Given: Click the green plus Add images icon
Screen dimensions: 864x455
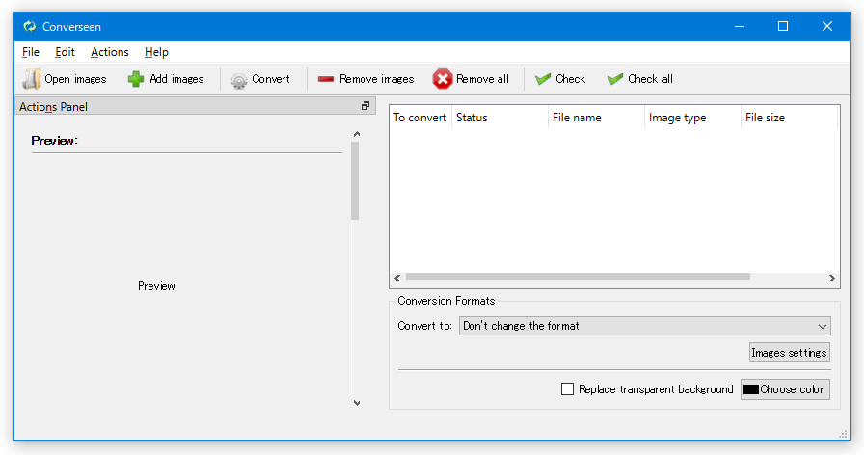Looking at the screenshot, I should (x=136, y=79).
